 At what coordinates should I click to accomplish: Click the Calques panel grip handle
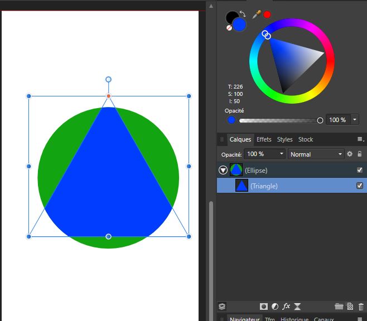[221, 139]
